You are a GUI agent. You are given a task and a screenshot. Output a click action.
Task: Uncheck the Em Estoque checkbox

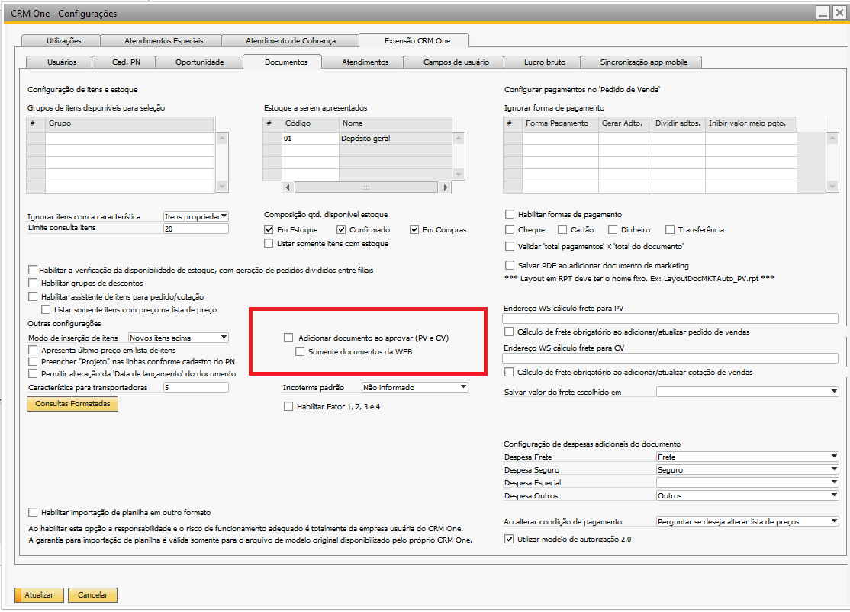tap(269, 229)
